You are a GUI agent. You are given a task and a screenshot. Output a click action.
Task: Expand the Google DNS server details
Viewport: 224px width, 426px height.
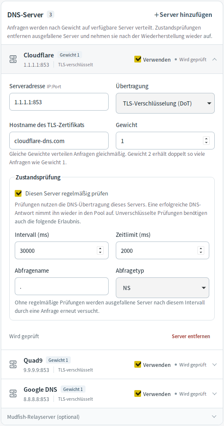(214, 393)
